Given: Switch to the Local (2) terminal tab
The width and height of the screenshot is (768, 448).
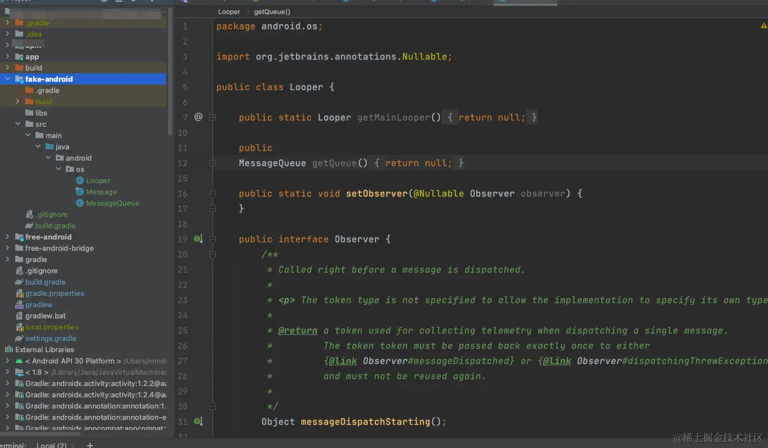Looking at the screenshot, I should pos(51,445).
